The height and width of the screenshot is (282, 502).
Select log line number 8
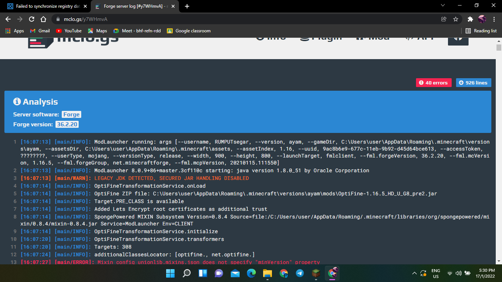(15, 217)
